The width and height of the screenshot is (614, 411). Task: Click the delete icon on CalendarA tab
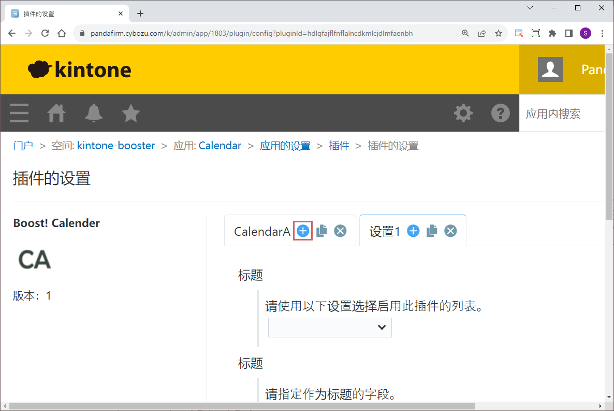340,231
